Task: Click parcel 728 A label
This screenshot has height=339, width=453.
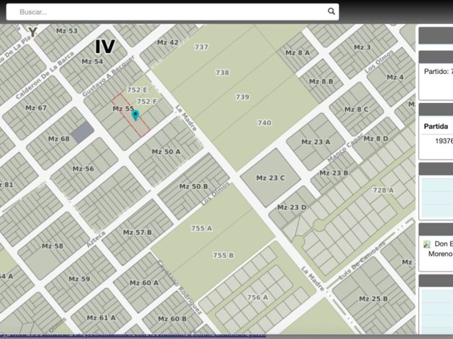Action: 383,190
